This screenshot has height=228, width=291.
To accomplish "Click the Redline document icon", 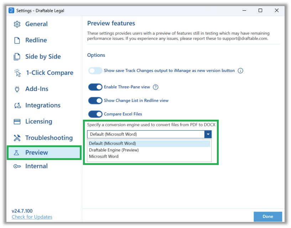I will click(17, 40).
